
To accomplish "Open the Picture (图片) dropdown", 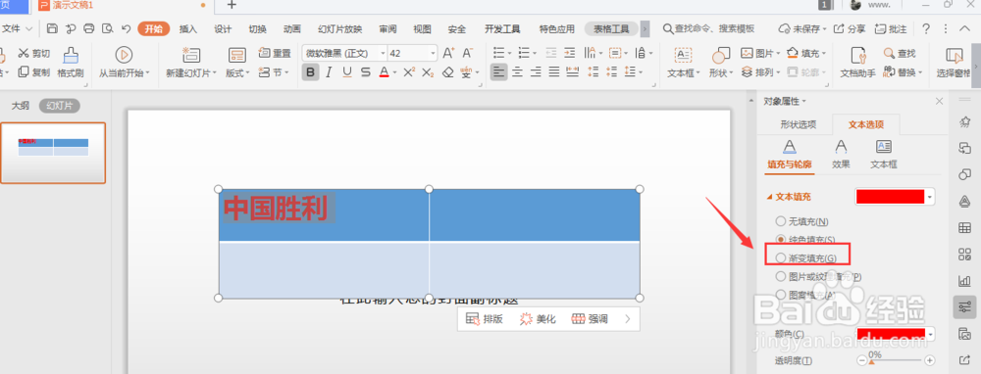I will (x=761, y=53).
